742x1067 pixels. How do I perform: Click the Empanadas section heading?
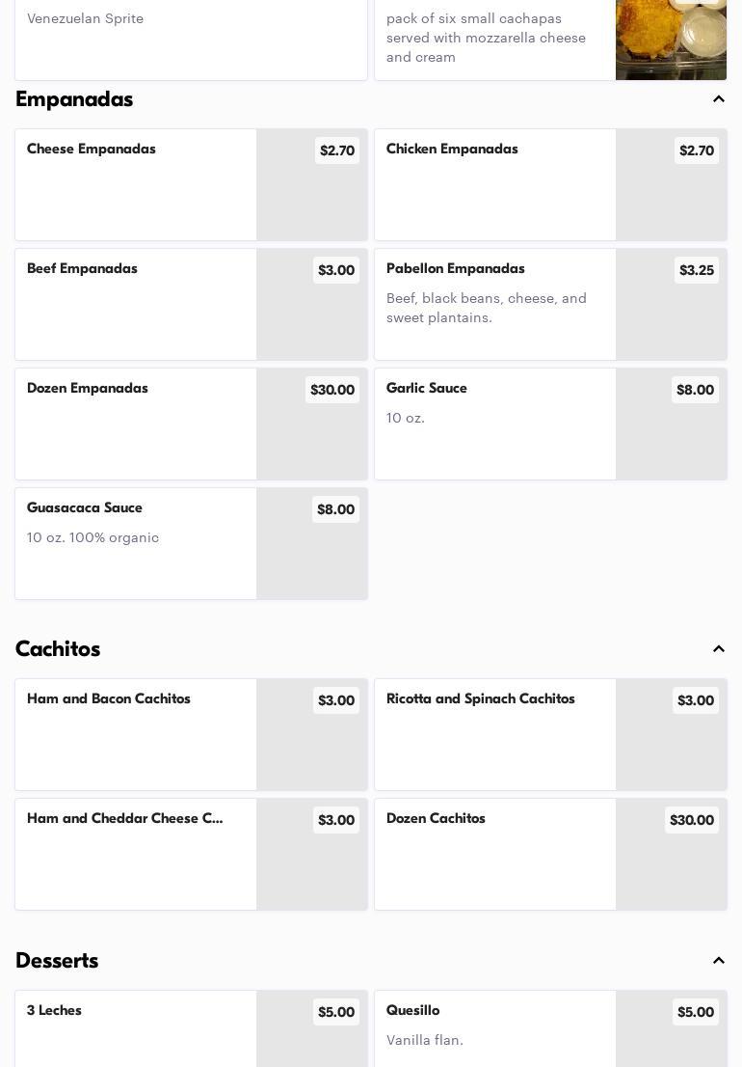(74, 99)
